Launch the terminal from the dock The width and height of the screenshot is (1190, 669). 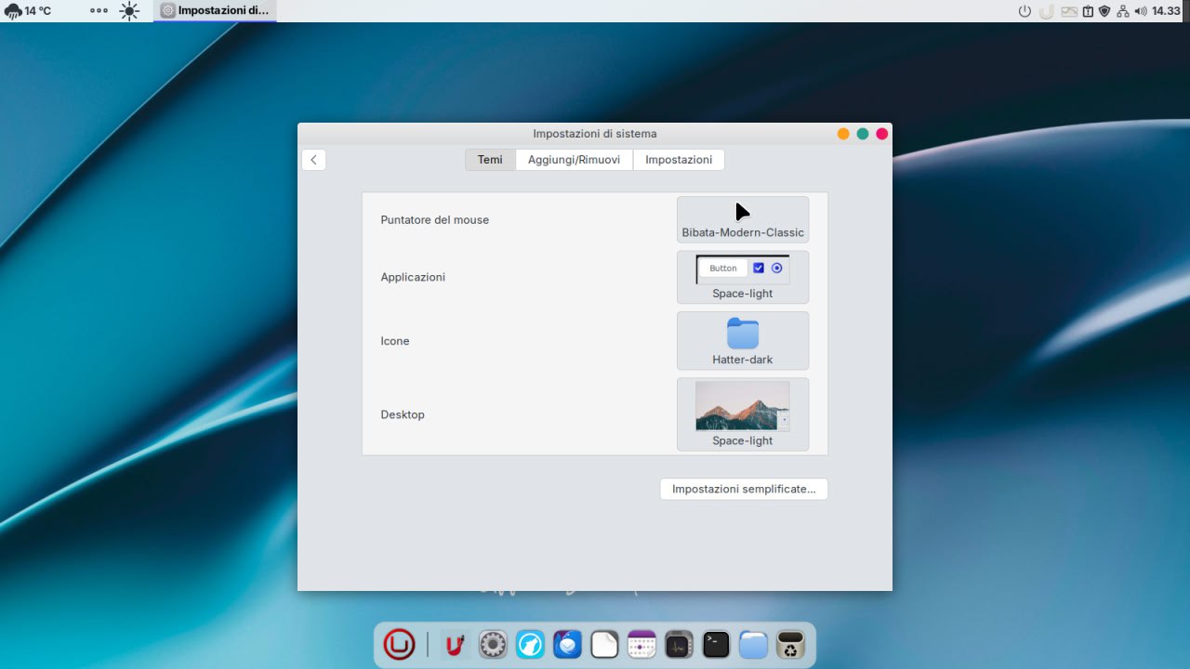pyautogui.click(x=716, y=644)
